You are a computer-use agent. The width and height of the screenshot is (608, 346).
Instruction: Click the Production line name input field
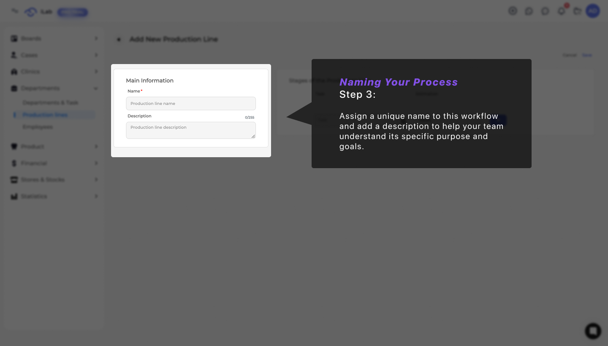(x=191, y=103)
